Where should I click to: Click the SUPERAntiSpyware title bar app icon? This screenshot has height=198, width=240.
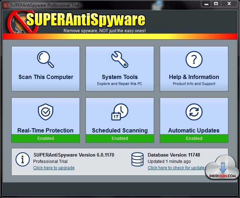tap(6, 5)
